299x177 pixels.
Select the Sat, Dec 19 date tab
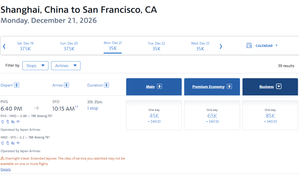[x=25, y=46]
